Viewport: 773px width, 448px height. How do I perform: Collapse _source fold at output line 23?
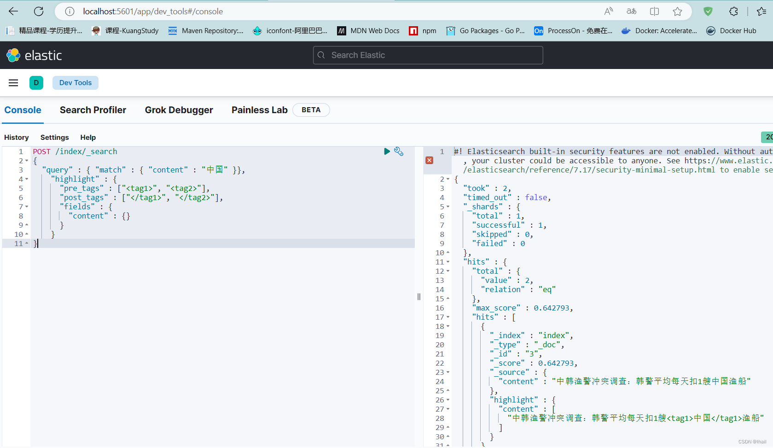(x=448, y=372)
